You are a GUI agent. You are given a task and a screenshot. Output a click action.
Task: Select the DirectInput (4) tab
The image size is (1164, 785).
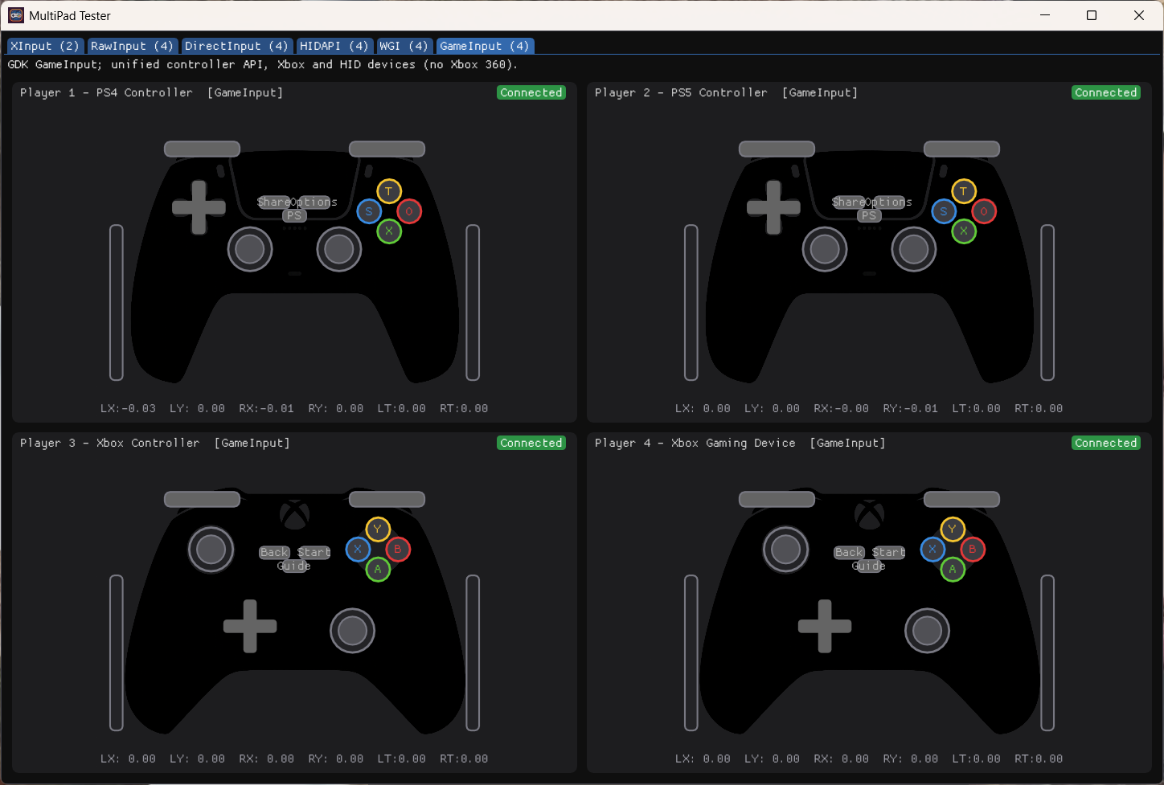pos(236,46)
